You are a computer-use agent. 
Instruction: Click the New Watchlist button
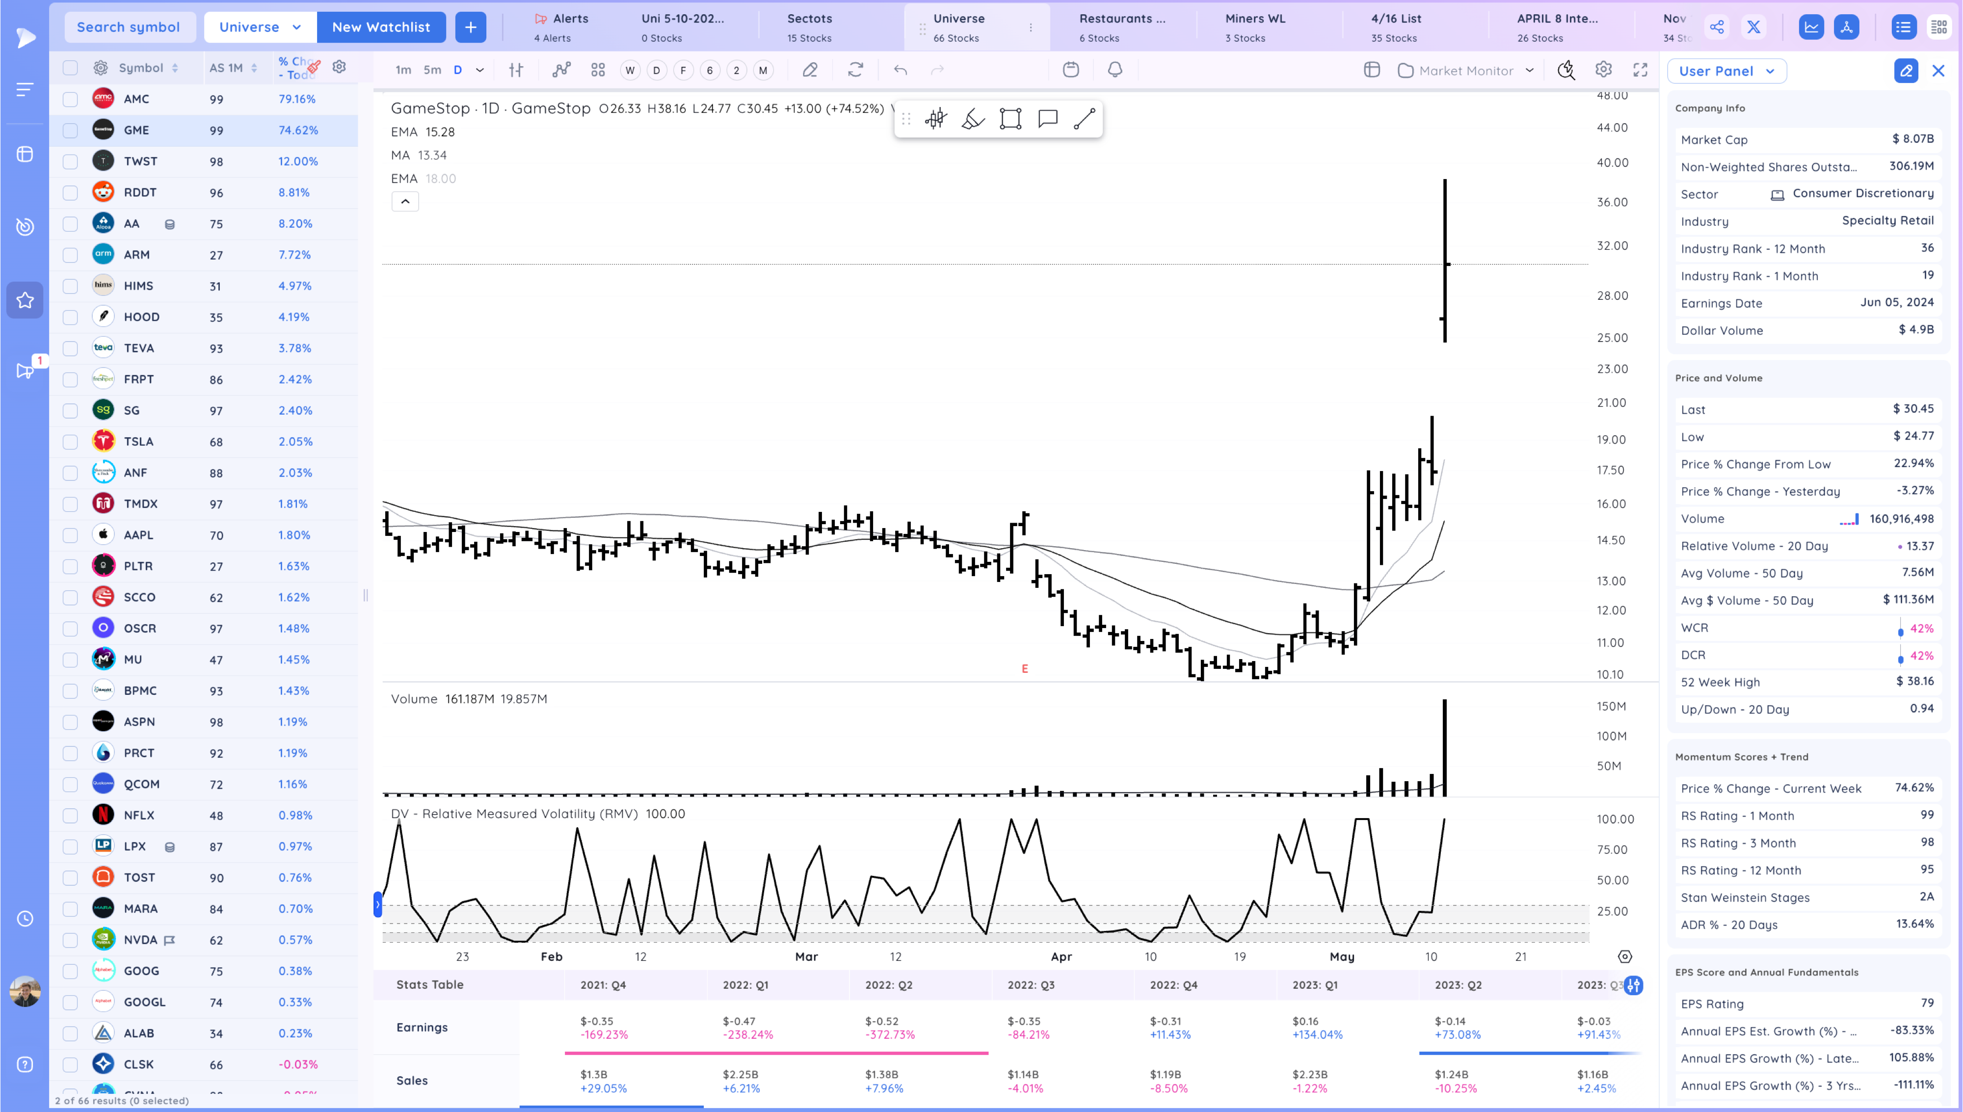click(x=381, y=27)
